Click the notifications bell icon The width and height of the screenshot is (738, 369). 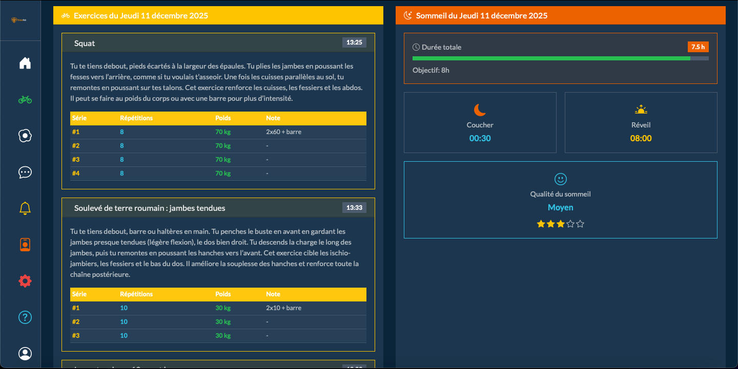(x=25, y=208)
